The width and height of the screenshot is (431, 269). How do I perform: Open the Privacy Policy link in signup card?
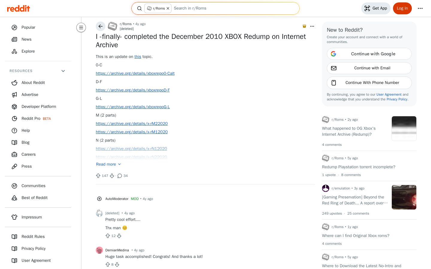(397, 99)
